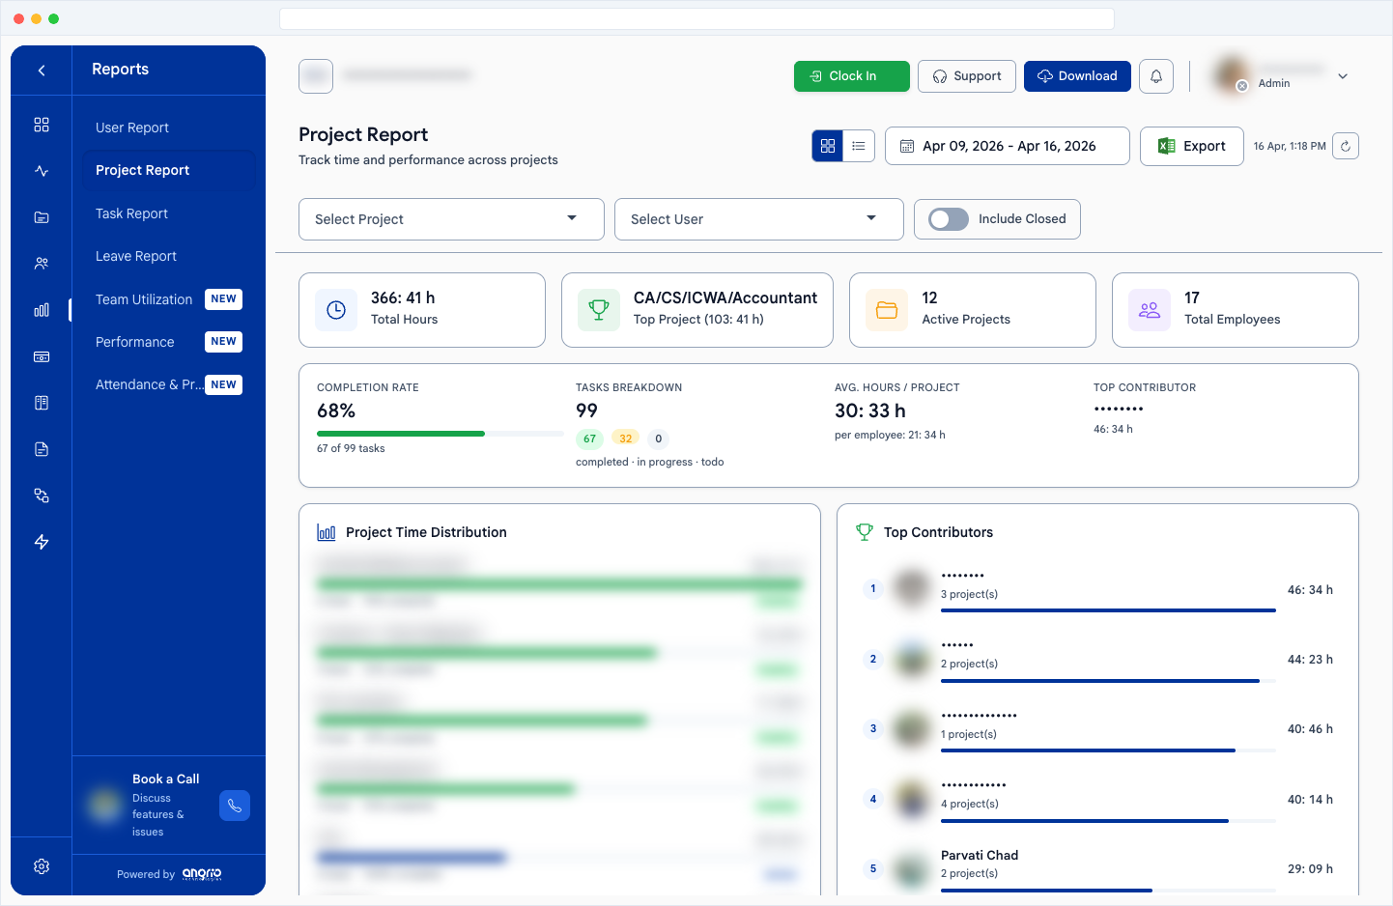Open the Dashboard grid icon in sidebar
The width and height of the screenshot is (1393, 906).
coord(41,124)
